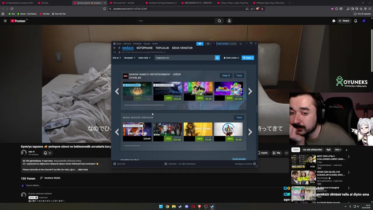Click the Steam store search magnifier
373x210 pixels.
click(217, 58)
